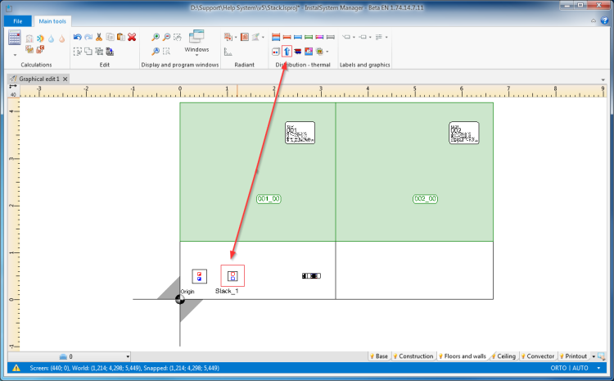Select the radiator symbol in room
Image resolution: width=614 pixels, height=381 pixels.
coord(311,276)
